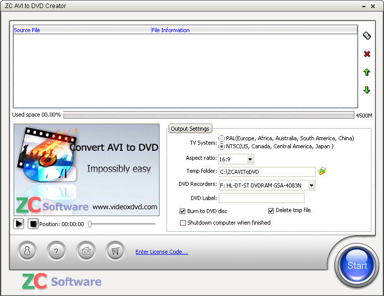384x296 pixels.
Task: Close the ZC AVI to DVD Creator window
Action: pos(373,7)
